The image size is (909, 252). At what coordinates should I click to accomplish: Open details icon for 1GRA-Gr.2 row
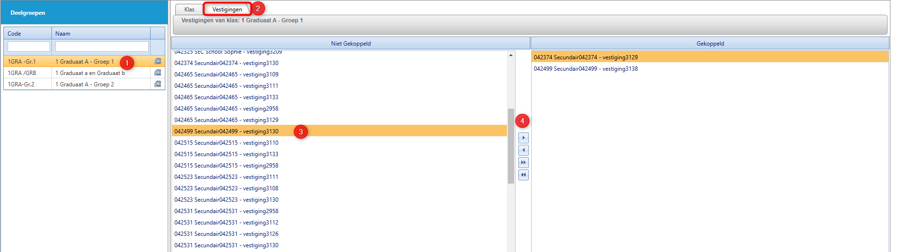[x=158, y=84]
